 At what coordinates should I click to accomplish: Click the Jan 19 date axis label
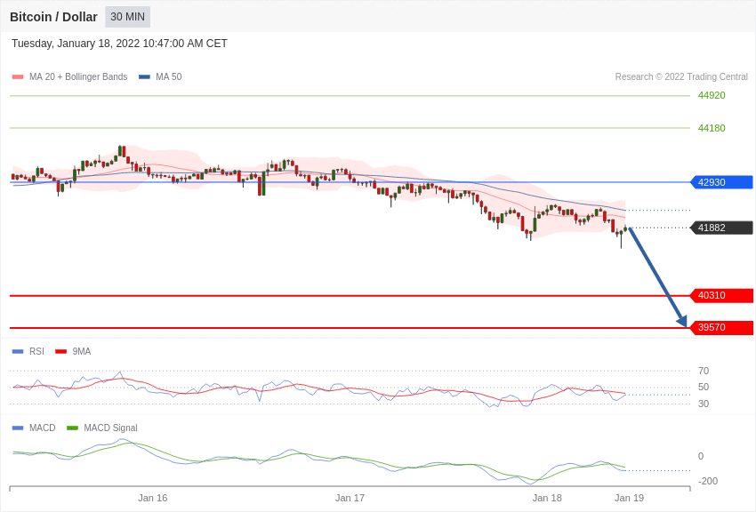pos(629,498)
